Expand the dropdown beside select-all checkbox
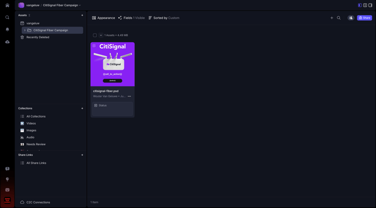The height and width of the screenshot is (208, 376). click(x=101, y=35)
